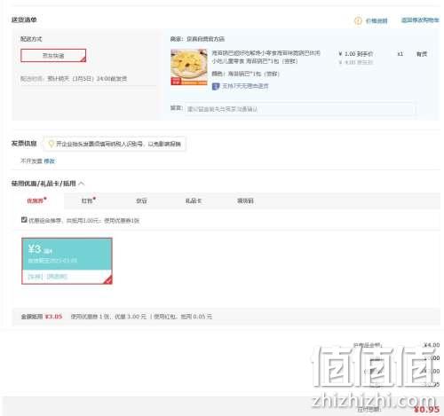Toggle the recommended coupon combination checkbox

24,220
